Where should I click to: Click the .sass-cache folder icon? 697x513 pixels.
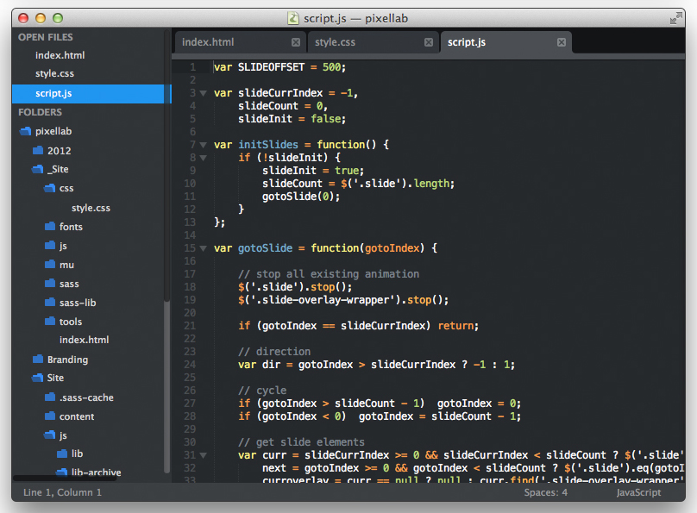[x=49, y=397]
